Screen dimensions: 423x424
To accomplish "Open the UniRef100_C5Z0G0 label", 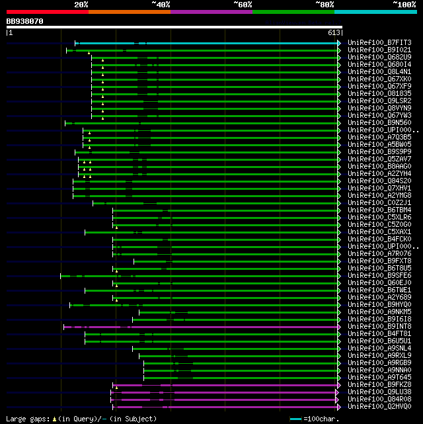I will pyautogui.click(x=379, y=225).
